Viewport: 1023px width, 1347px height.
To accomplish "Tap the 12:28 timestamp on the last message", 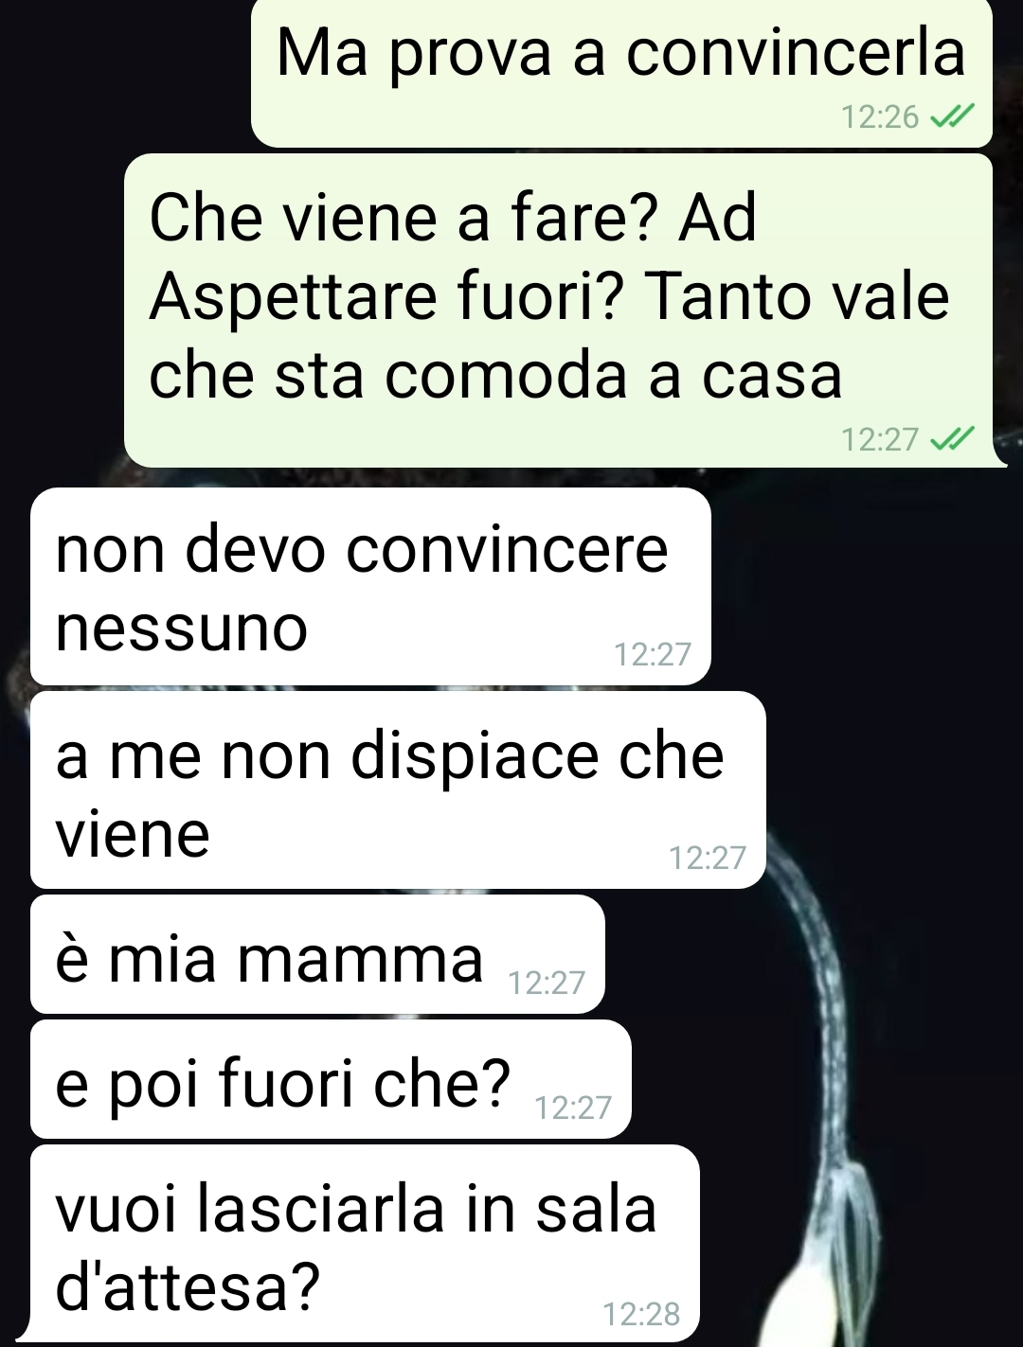I will coord(641,1314).
